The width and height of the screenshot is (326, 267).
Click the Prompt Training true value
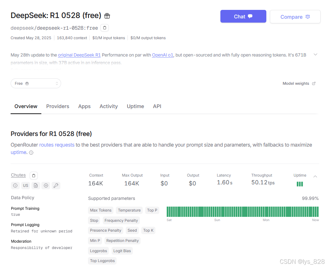click(x=16, y=215)
